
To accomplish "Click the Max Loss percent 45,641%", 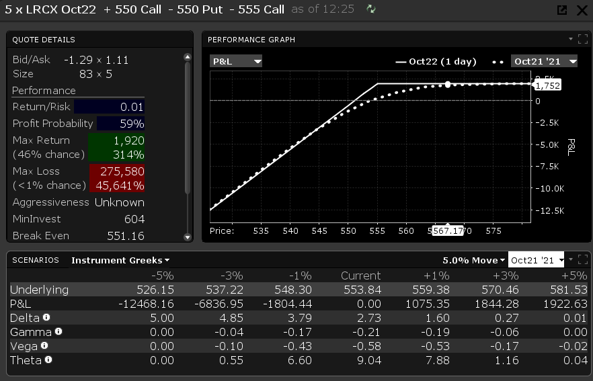I will 120,185.
